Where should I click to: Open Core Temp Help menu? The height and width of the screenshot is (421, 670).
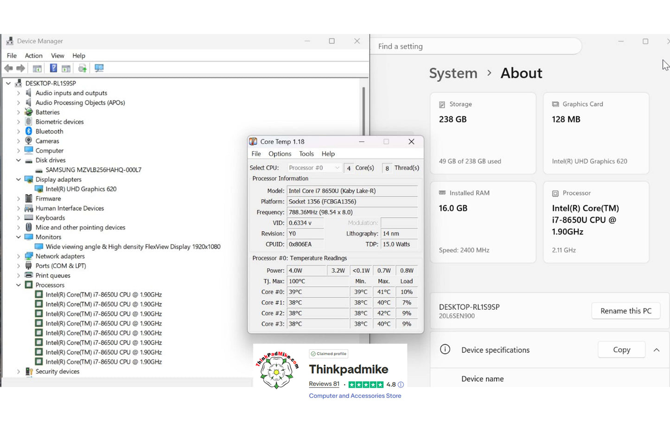click(x=328, y=154)
